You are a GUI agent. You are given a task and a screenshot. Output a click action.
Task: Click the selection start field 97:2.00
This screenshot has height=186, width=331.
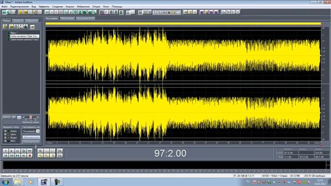(x=291, y=153)
